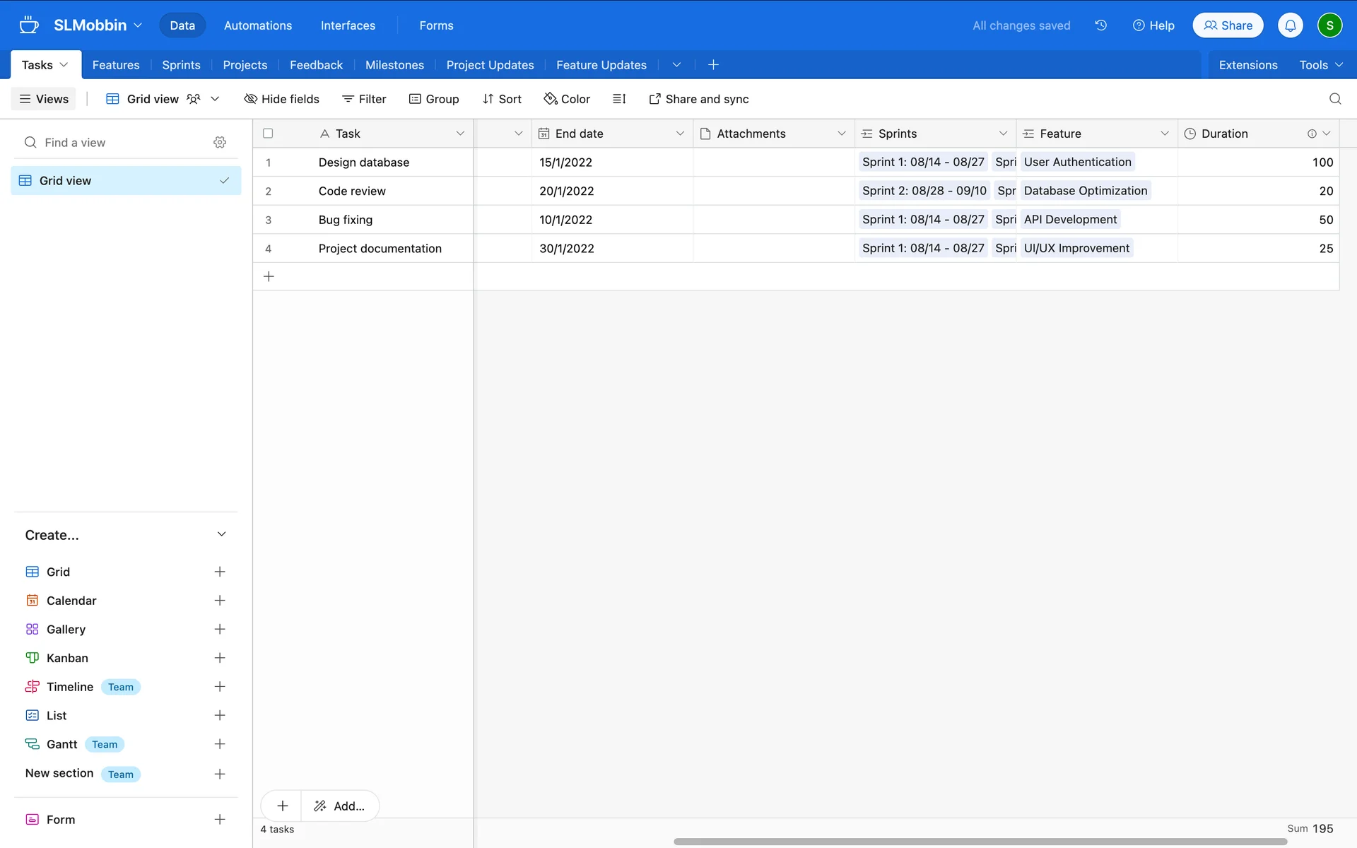Open search with the magnifier icon
This screenshot has width=1357, height=848.
(1334, 99)
